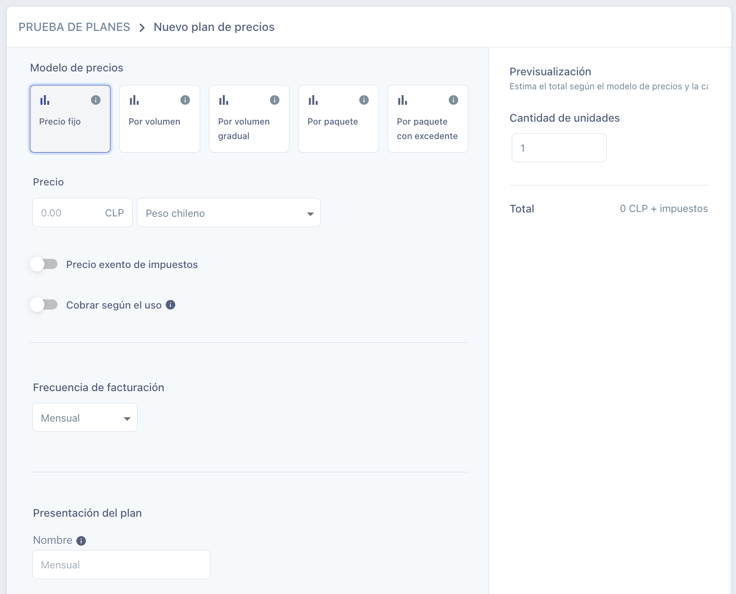Screen dimensions: 736x594
Task: Pick the Por volumen gradual model
Action: tap(249, 119)
